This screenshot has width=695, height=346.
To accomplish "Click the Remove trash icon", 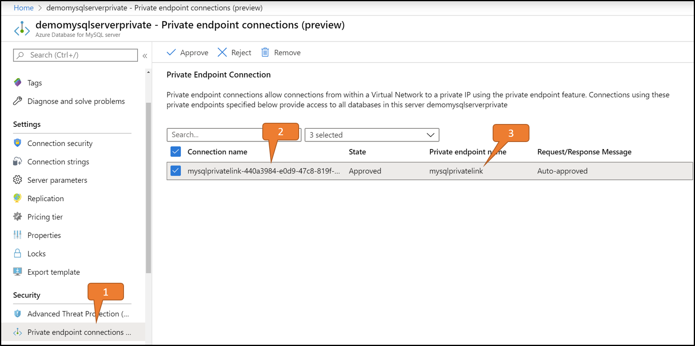I will (x=265, y=52).
